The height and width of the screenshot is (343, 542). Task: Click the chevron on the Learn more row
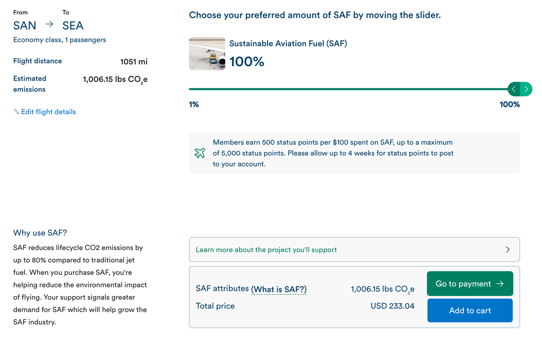coord(508,250)
